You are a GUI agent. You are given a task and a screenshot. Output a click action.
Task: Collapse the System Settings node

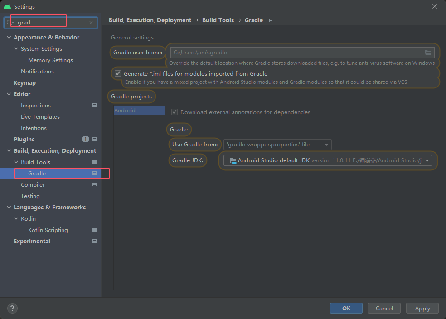click(x=16, y=48)
